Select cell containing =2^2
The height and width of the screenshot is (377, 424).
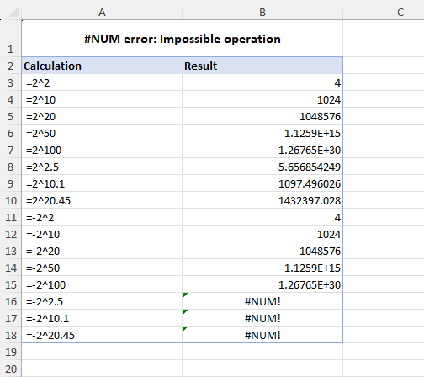pos(102,82)
